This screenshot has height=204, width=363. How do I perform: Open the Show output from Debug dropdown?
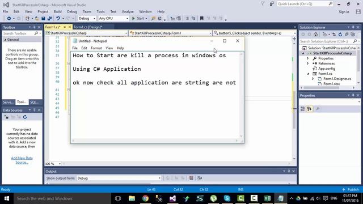pyautogui.click(x=119, y=178)
